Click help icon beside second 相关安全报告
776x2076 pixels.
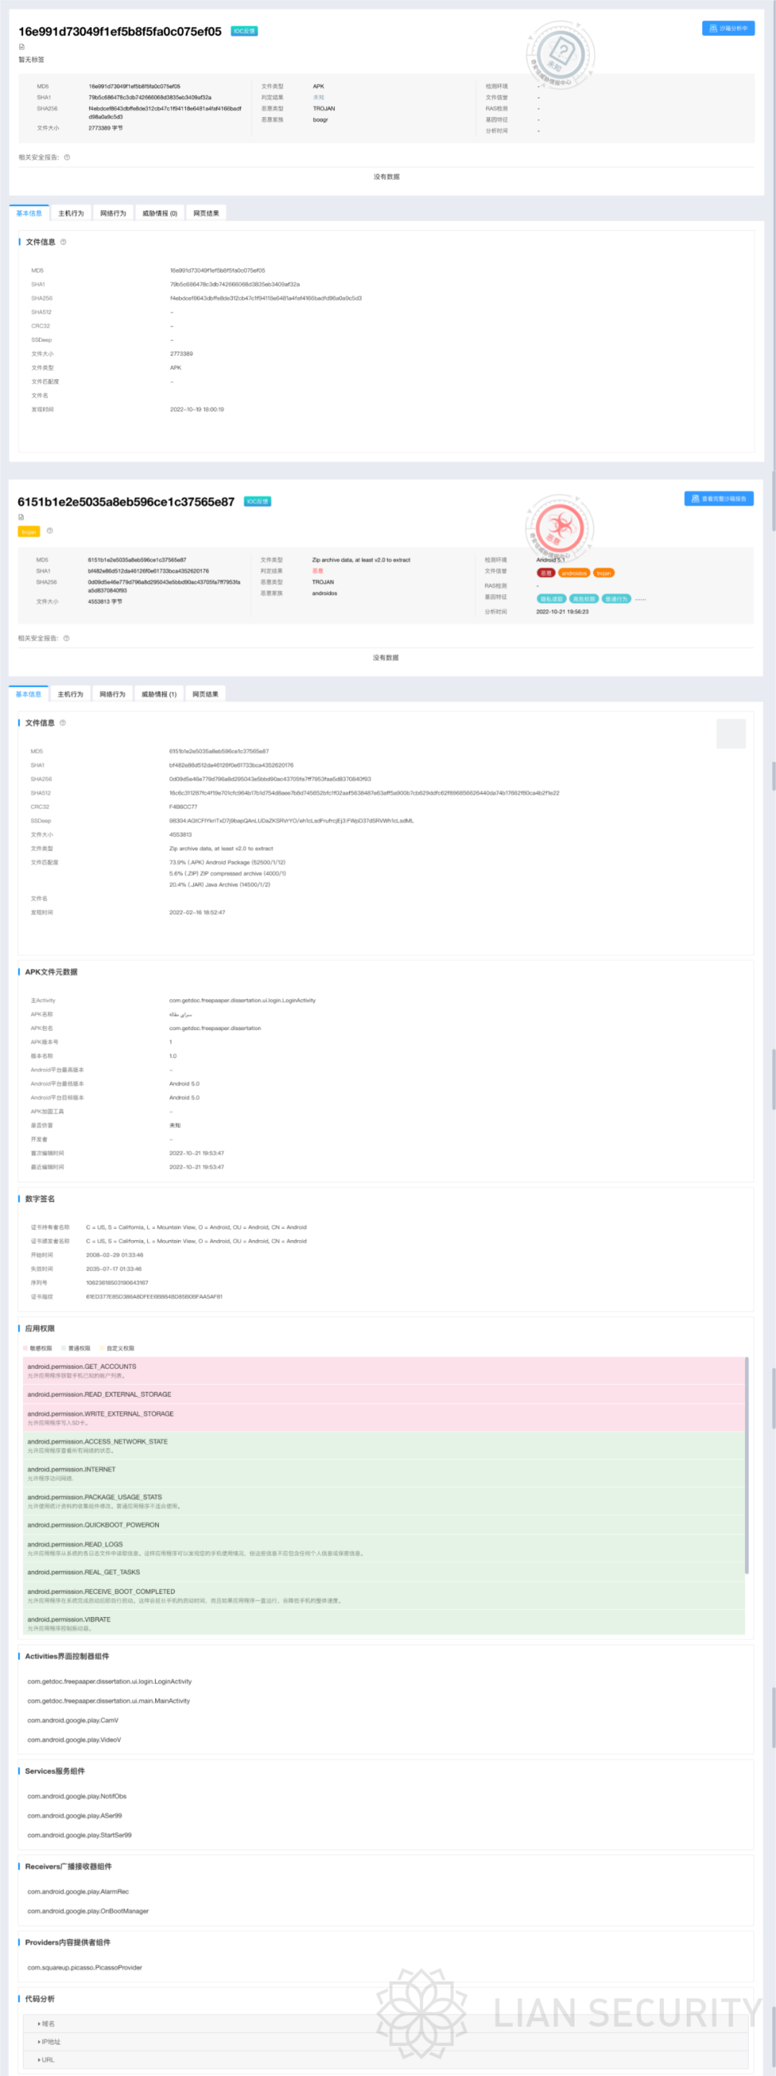tap(66, 638)
